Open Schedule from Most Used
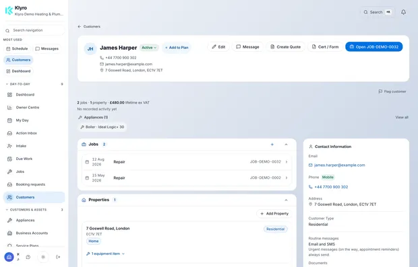The image size is (418, 267). pyautogui.click(x=17, y=48)
